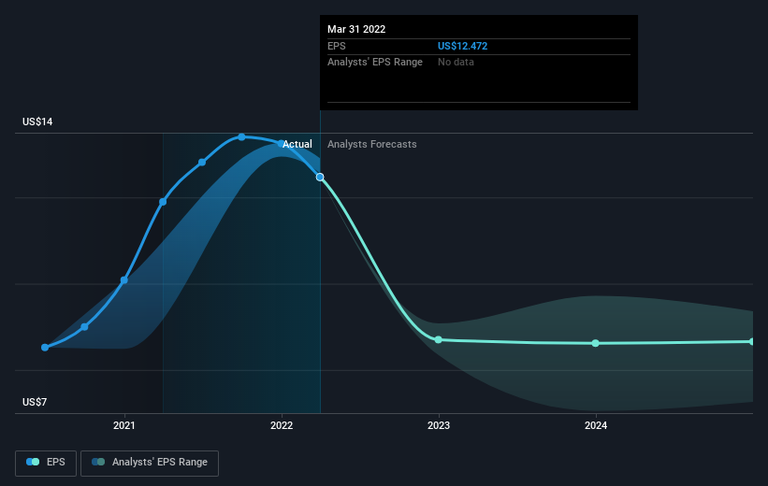Click the second EPS data point in late 2020
The width and height of the screenshot is (768, 486).
(85, 326)
